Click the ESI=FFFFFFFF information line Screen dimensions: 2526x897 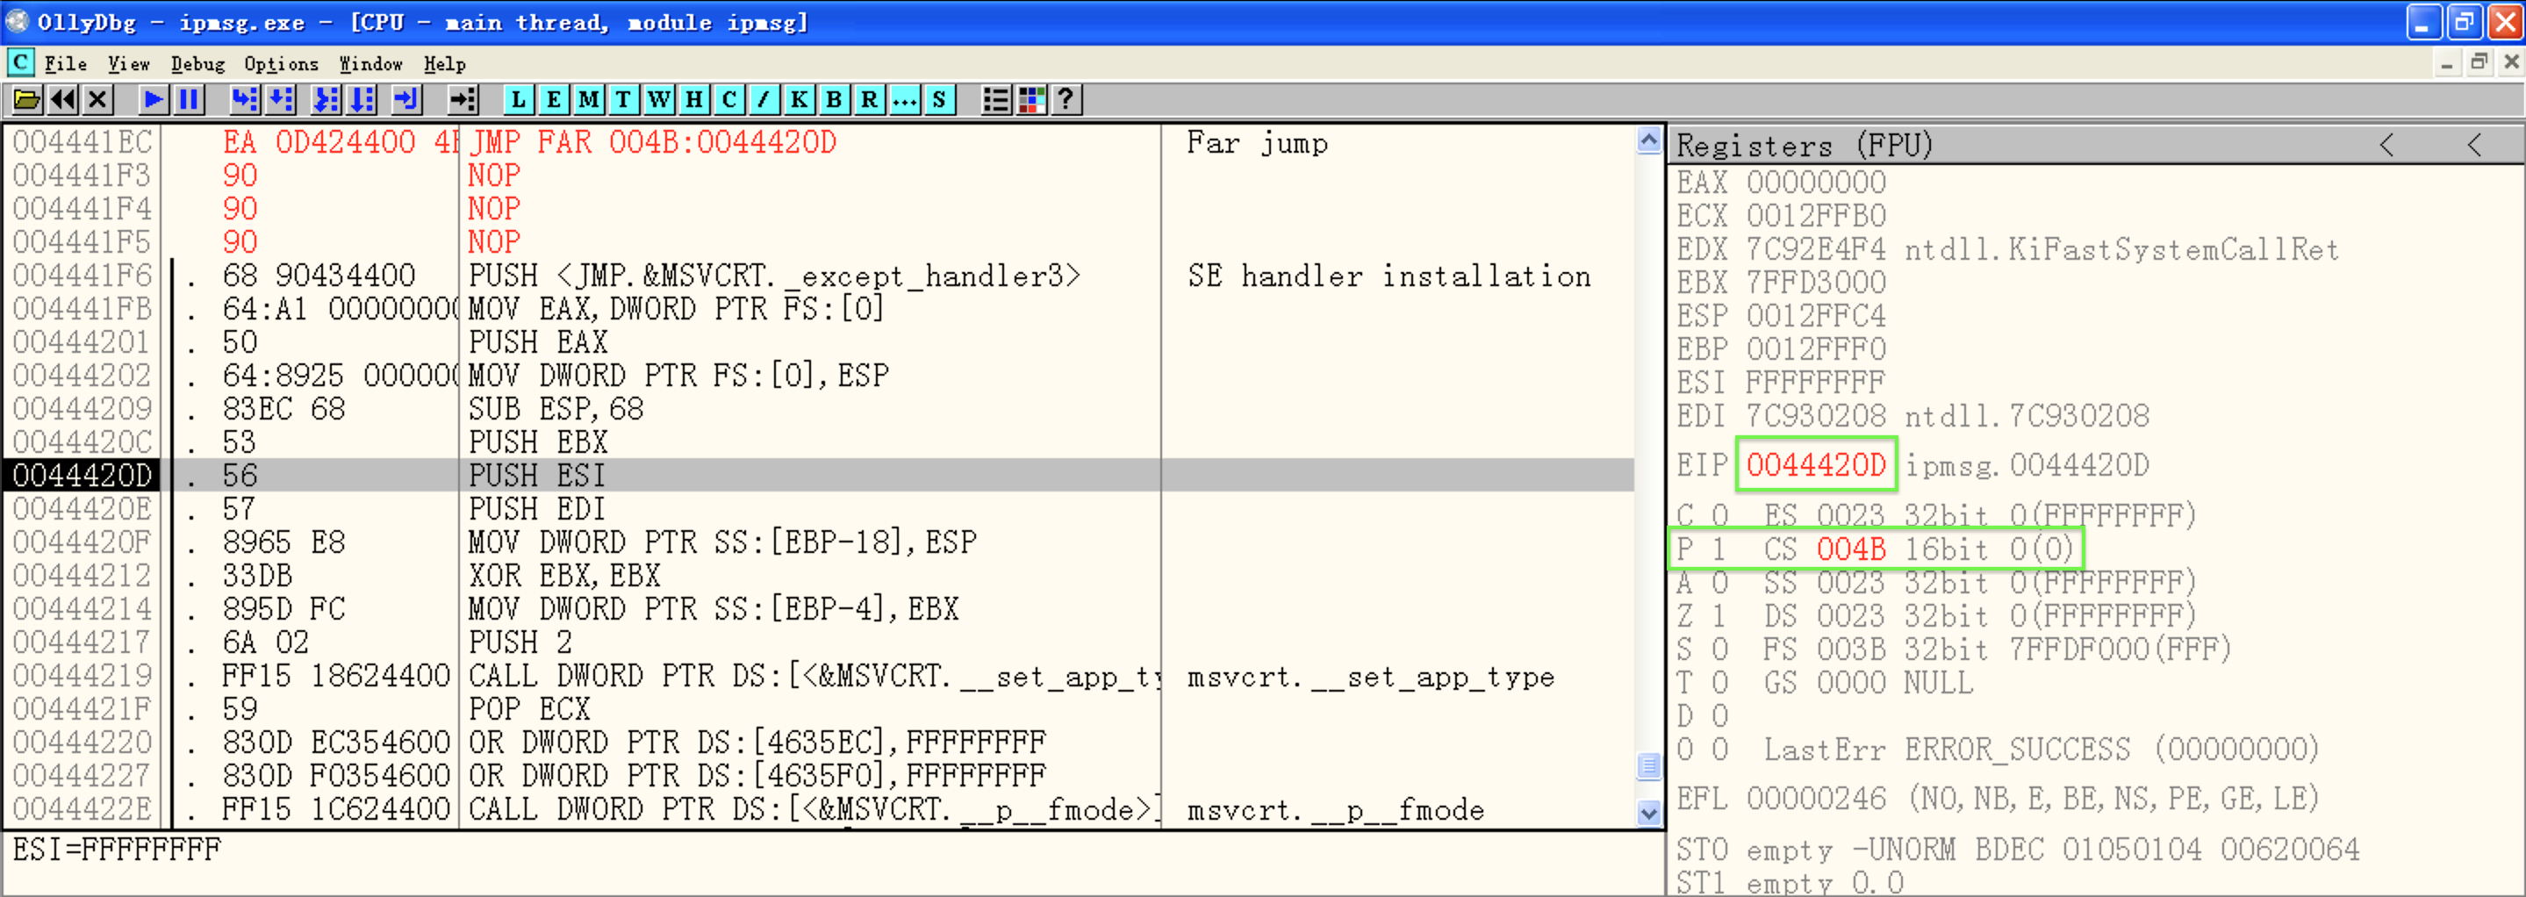point(117,849)
